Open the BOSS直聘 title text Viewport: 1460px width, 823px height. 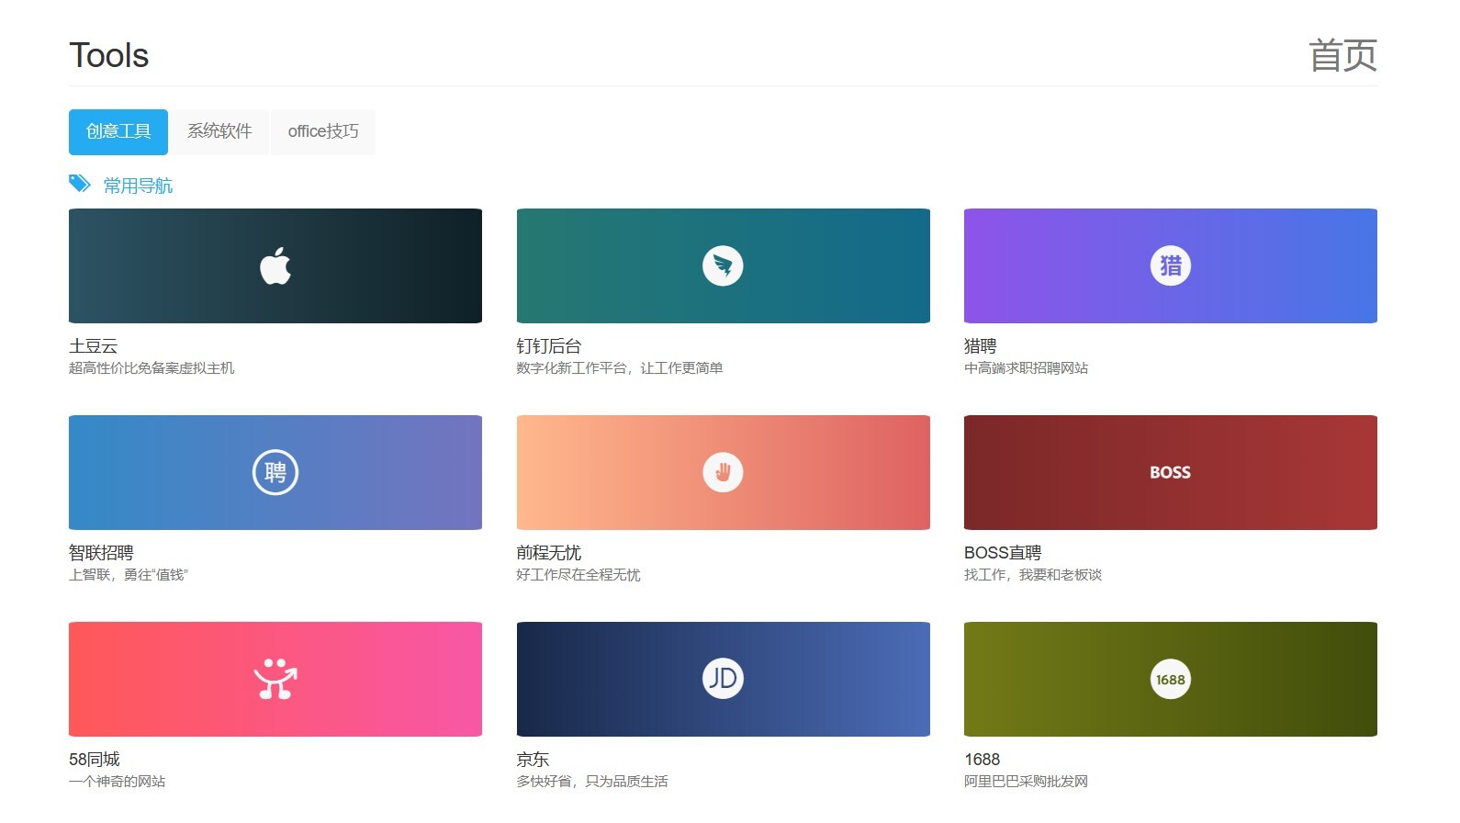coord(1003,553)
